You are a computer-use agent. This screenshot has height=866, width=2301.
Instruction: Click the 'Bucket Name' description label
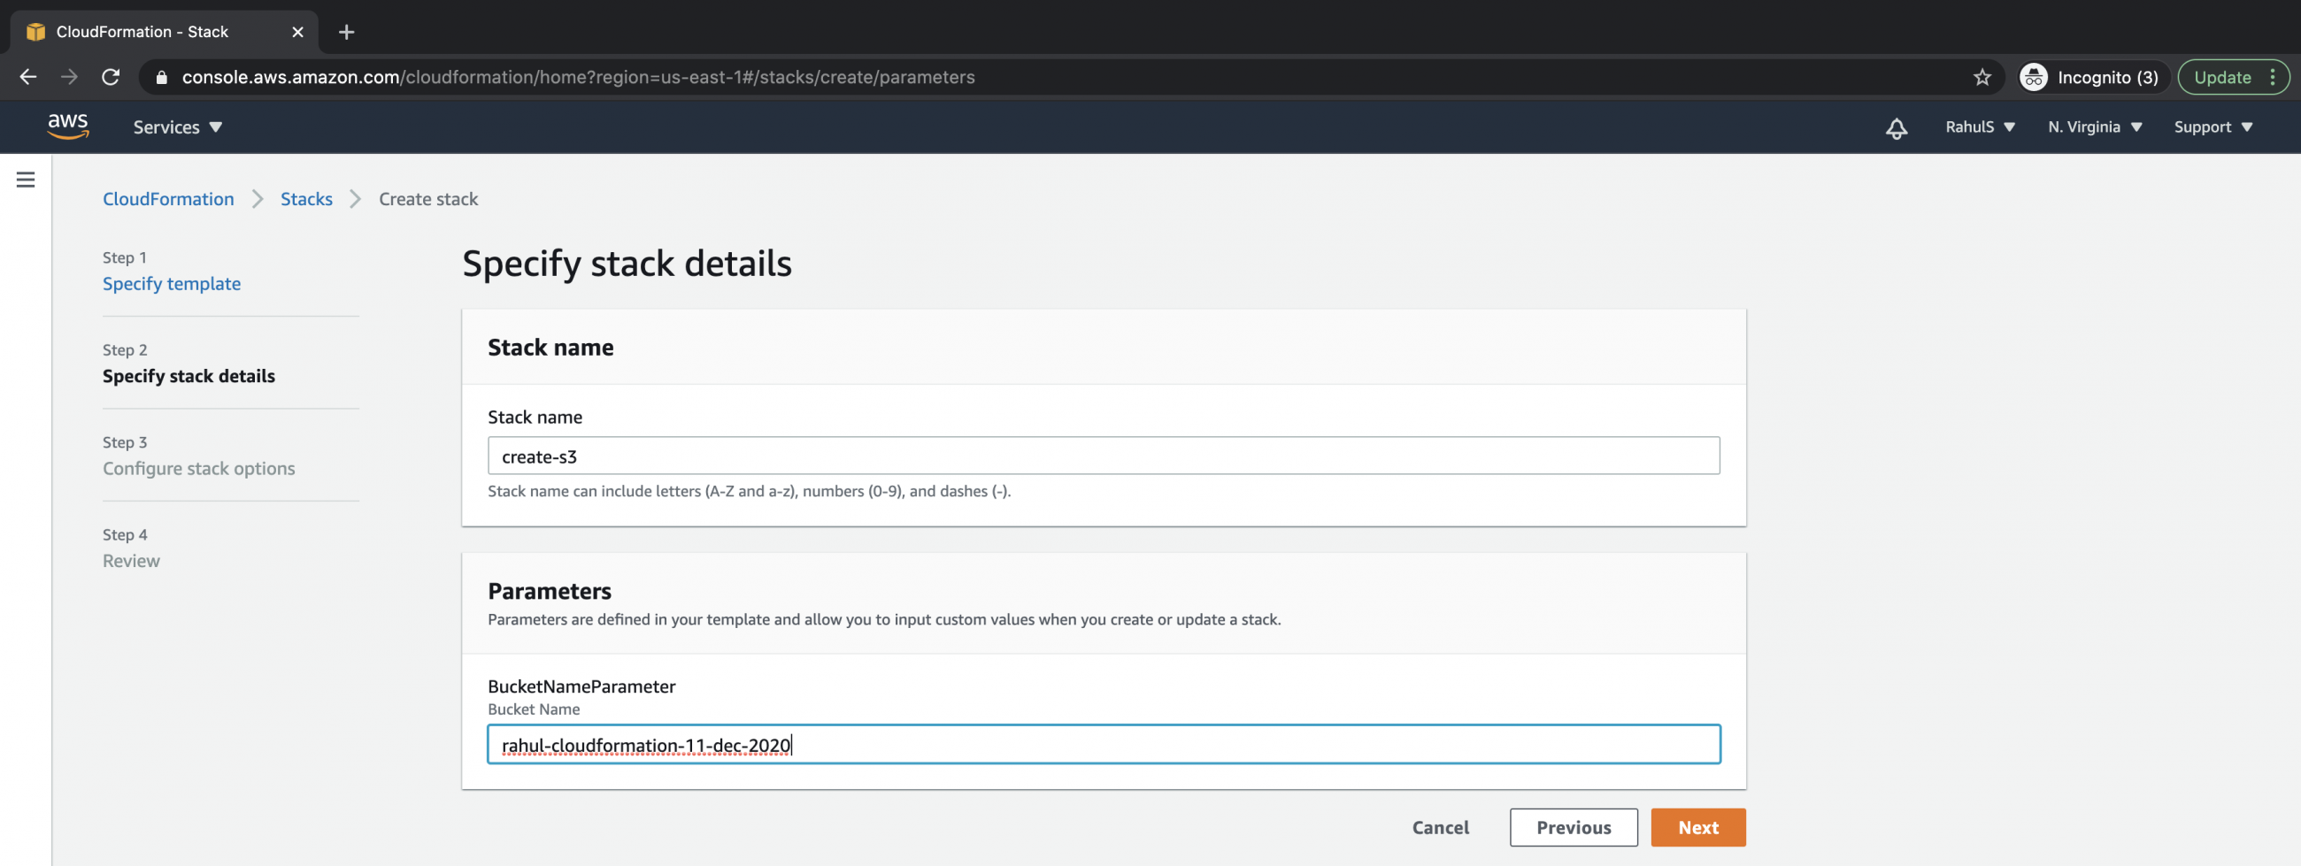click(x=534, y=709)
